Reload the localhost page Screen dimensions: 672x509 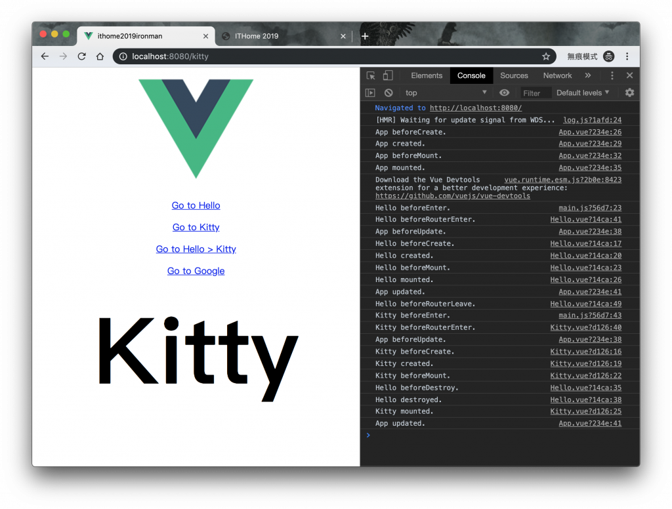pos(81,56)
